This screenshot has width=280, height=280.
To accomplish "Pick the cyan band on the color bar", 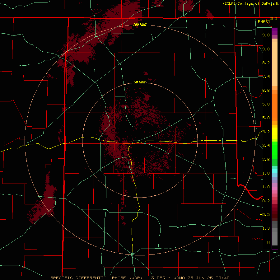I will tap(275, 171).
